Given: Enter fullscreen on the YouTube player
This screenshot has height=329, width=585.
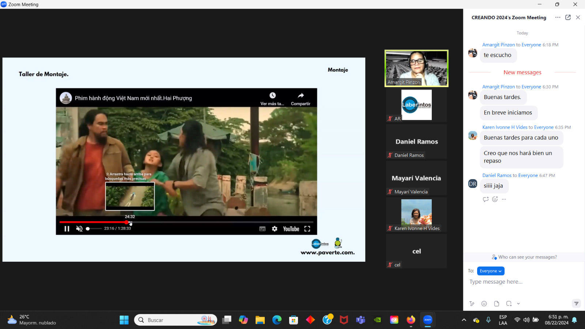Looking at the screenshot, I should pyautogui.click(x=307, y=229).
